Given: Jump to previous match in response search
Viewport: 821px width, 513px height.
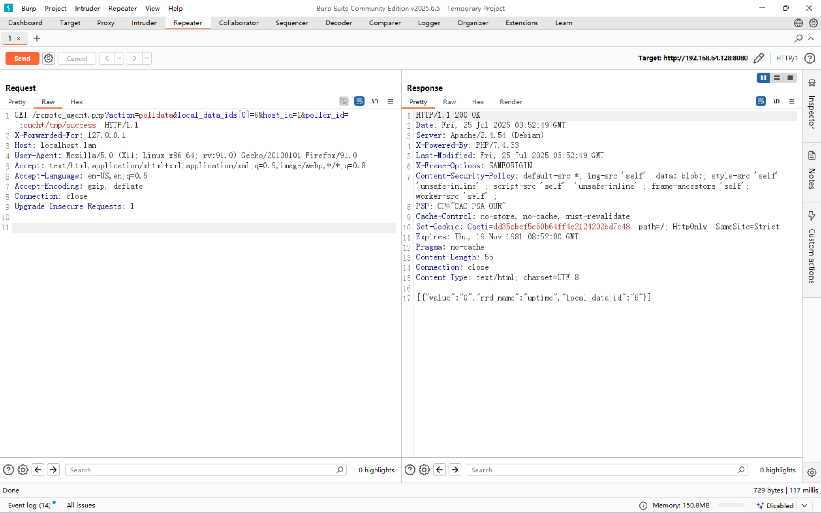Looking at the screenshot, I should pyautogui.click(x=440, y=470).
